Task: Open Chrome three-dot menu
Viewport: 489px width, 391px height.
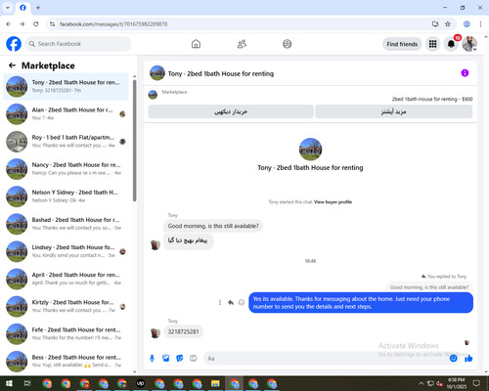Action: coord(480,24)
